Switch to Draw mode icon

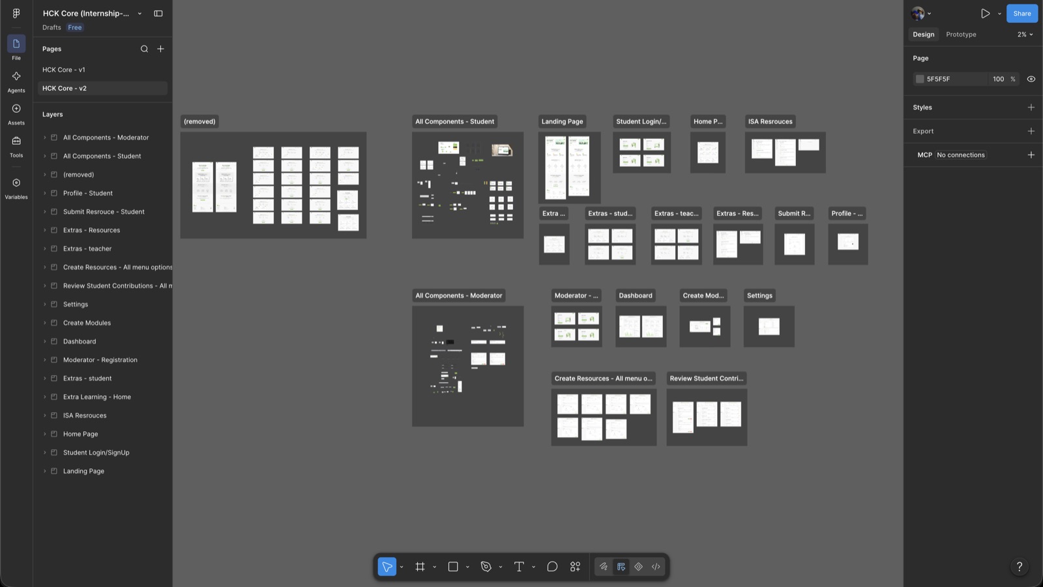coord(604,567)
